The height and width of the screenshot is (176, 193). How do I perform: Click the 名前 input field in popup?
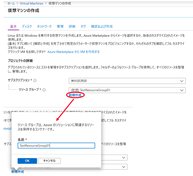tap(56, 145)
